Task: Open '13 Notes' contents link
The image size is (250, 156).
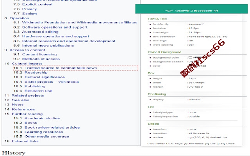Action: [14, 105]
